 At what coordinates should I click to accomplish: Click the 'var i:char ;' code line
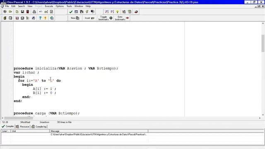click(x=26, y=72)
